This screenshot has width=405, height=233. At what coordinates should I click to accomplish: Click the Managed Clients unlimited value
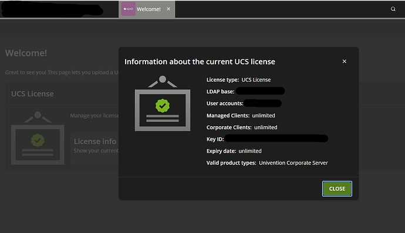tap(264, 116)
